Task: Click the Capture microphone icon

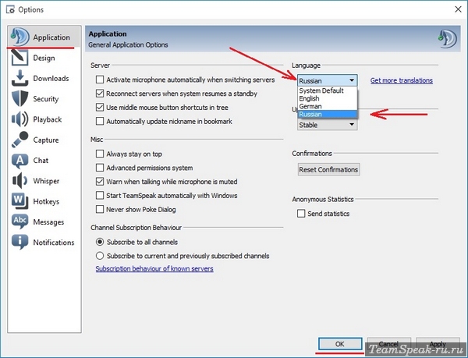Action: 19,140
